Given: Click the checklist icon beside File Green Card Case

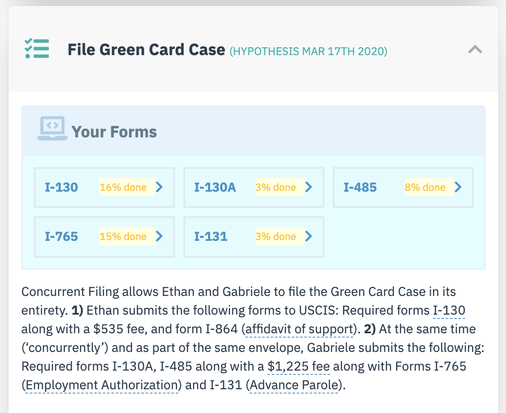Looking at the screenshot, I should (x=37, y=49).
